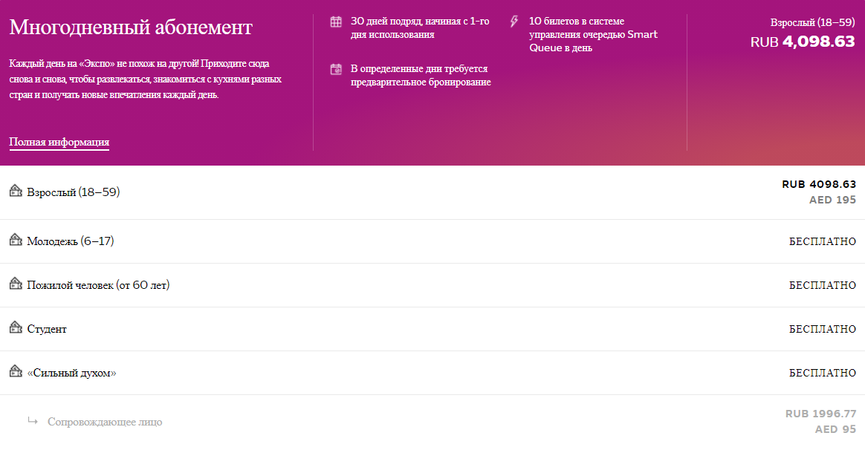Click the Многодневный абонемент heading

[x=131, y=27]
